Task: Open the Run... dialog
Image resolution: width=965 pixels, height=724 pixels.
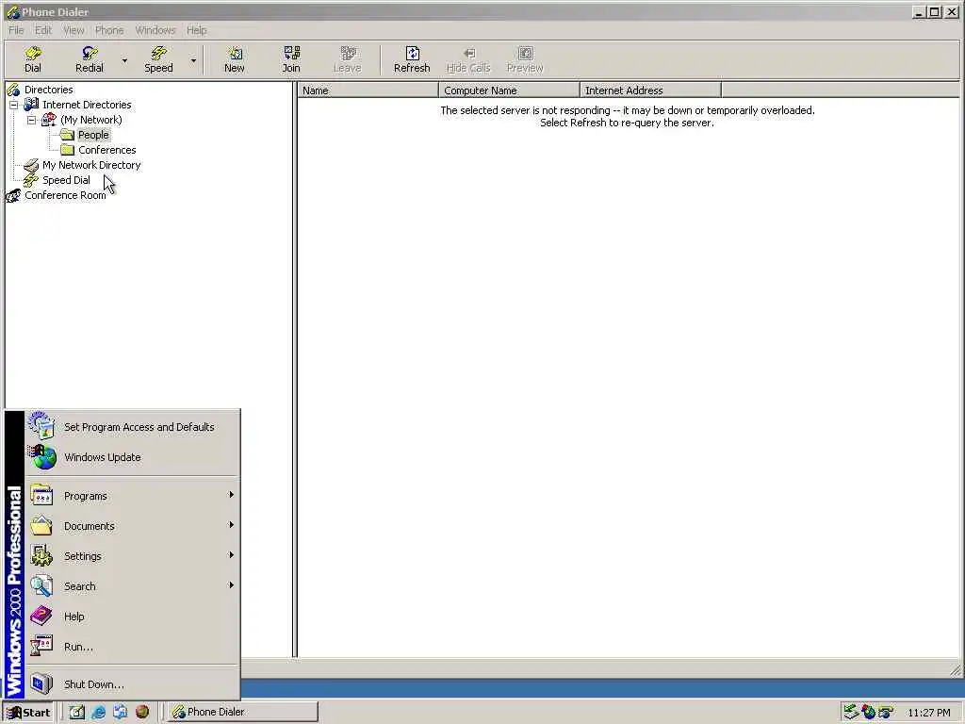Action: pyautogui.click(x=132, y=647)
